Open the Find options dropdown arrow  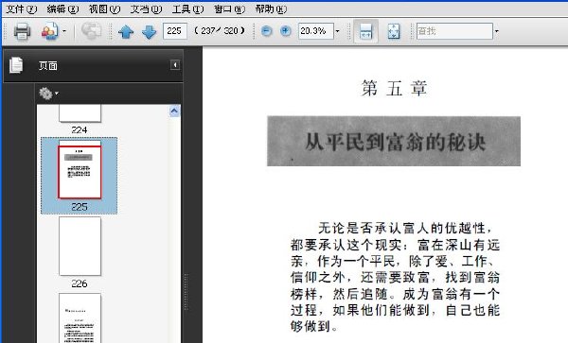pyautogui.click(x=497, y=31)
